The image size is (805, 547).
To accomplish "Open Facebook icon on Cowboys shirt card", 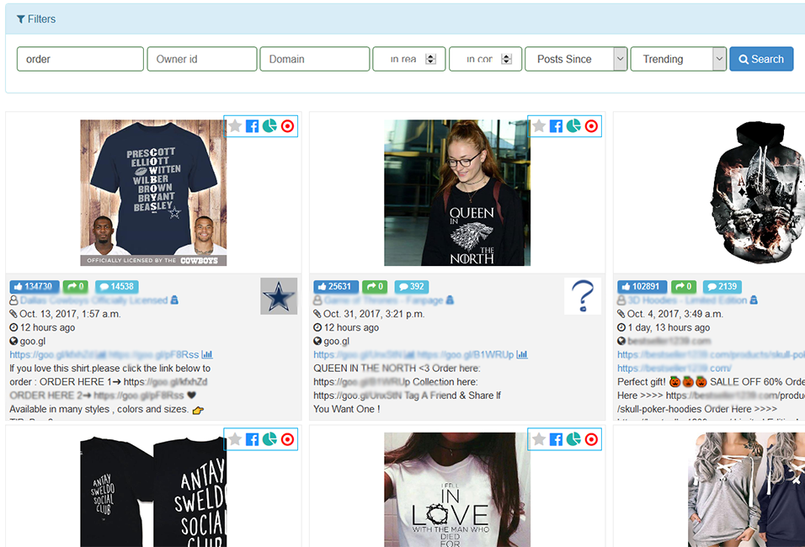I will click(x=252, y=125).
